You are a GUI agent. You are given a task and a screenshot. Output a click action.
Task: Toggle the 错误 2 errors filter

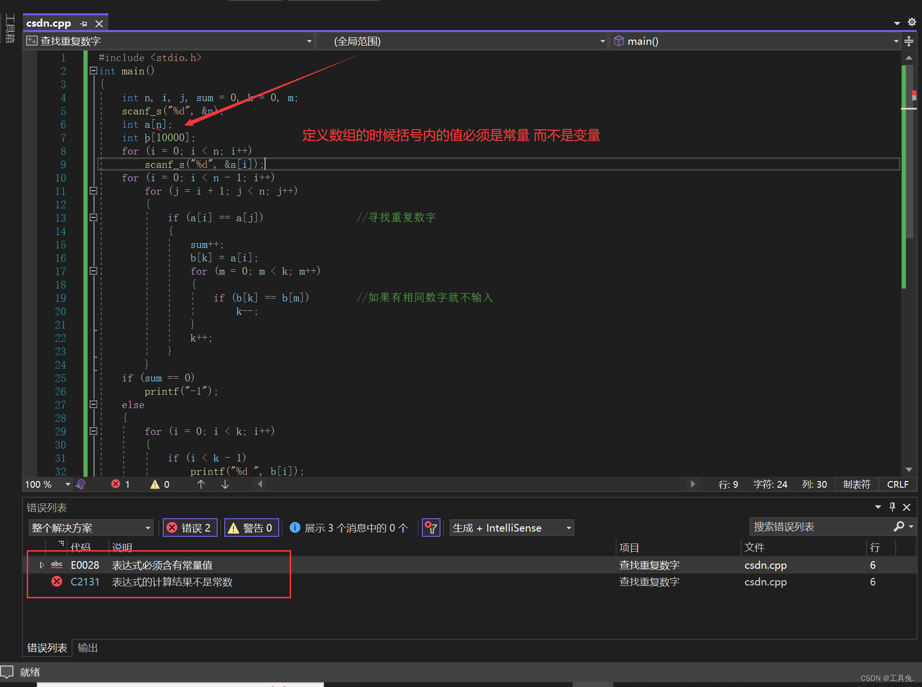pos(190,528)
